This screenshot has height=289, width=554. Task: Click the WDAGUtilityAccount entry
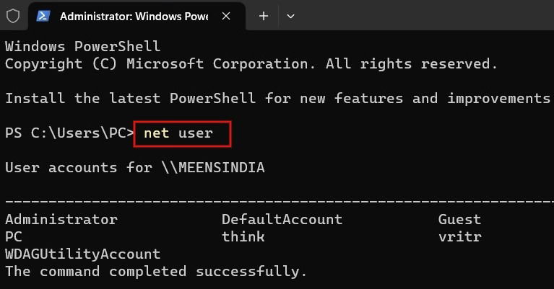click(x=83, y=254)
